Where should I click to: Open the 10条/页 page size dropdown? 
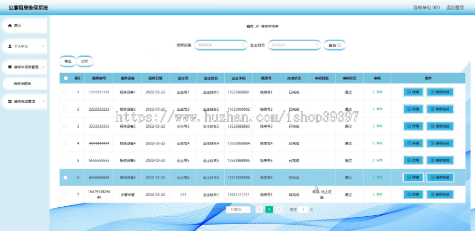(x=238, y=209)
